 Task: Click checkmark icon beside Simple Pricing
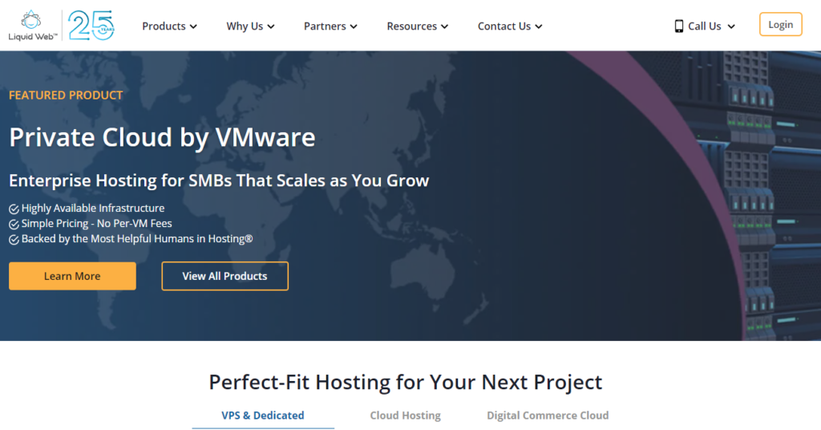tap(14, 224)
